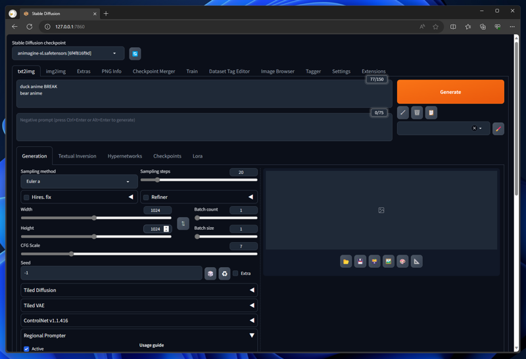526x359 pixels.
Task: Send image to img2img with picture icon
Action: tap(389, 262)
